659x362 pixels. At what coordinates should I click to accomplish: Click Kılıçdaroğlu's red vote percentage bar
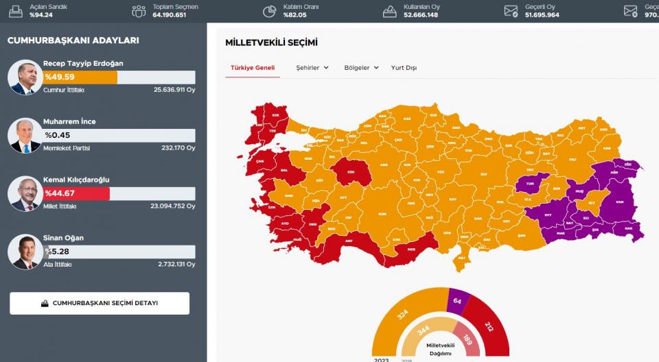pos(76,194)
